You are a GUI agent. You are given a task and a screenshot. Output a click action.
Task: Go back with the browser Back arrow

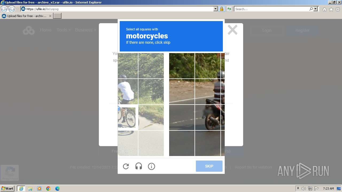[x=4, y=9]
